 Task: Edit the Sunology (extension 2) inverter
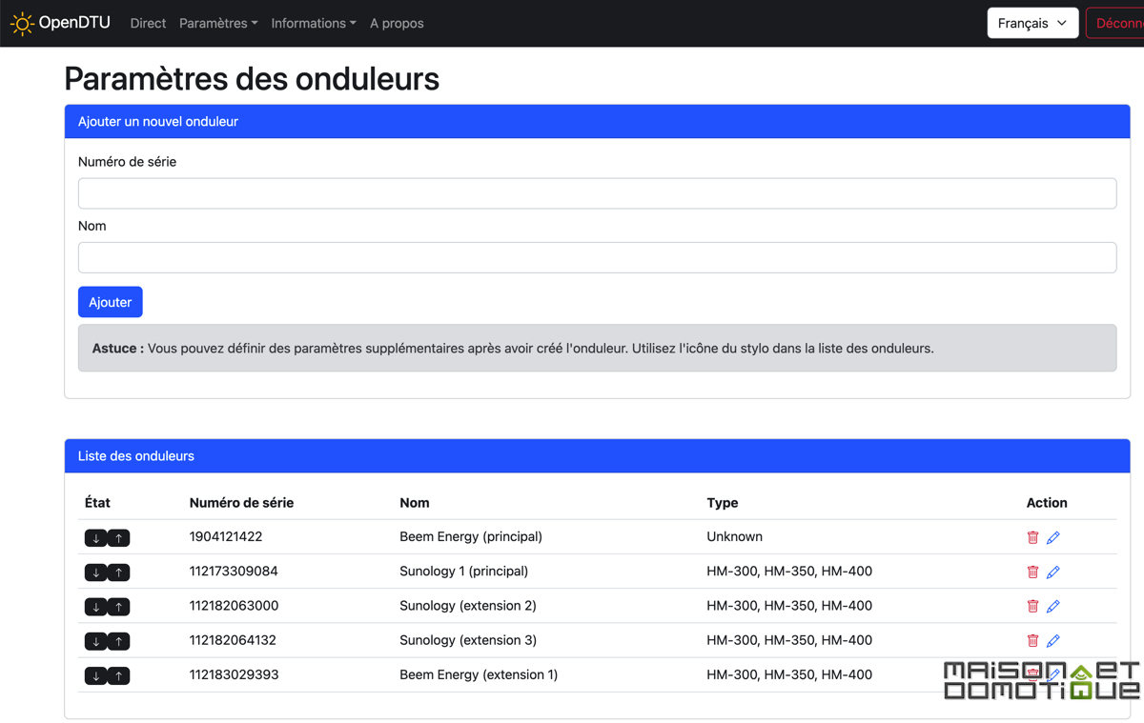click(x=1053, y=606)
